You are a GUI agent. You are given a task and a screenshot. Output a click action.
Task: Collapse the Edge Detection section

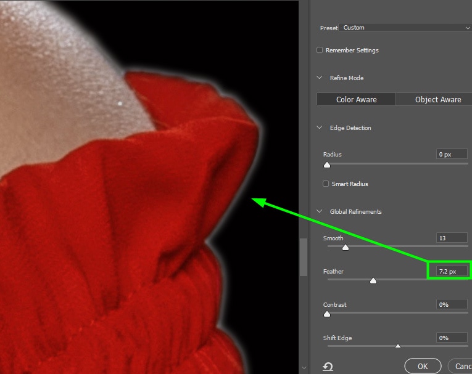click(x=320, y=128)
